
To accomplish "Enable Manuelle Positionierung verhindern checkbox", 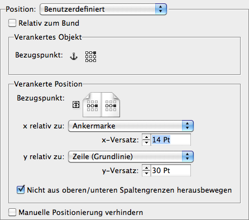I will point(12,212).
